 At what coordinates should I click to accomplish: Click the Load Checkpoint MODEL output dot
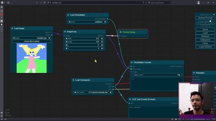[x=113, y=84]
